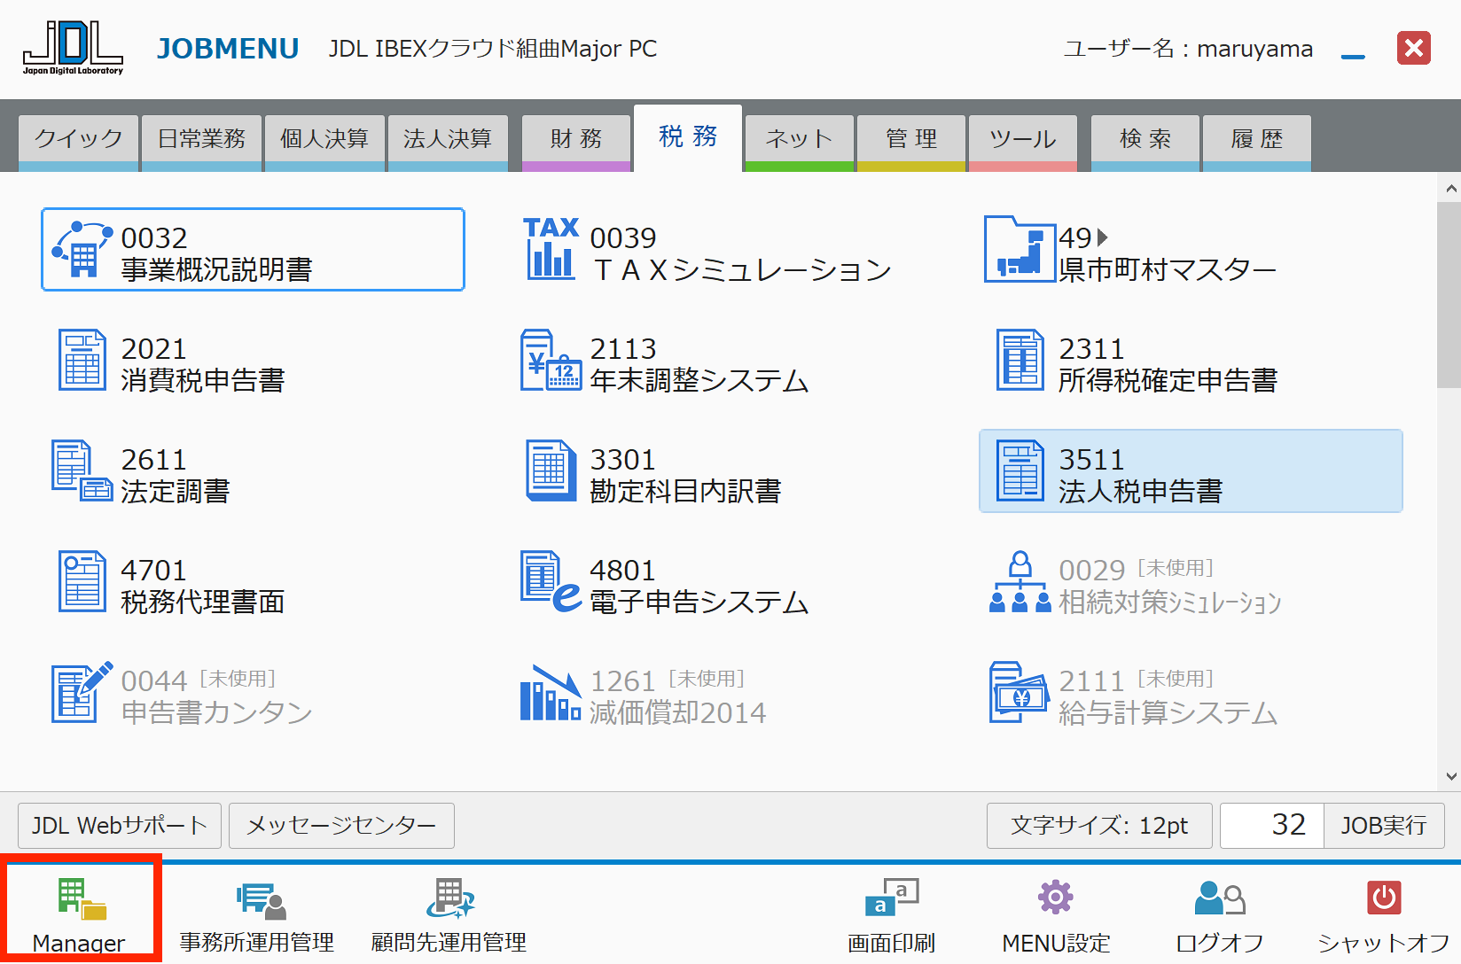
Task: Switch to the クイック tab
Action: [x=78, y=143]
